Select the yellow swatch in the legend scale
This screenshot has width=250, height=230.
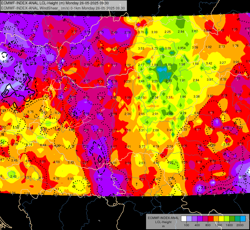point(221,218)
